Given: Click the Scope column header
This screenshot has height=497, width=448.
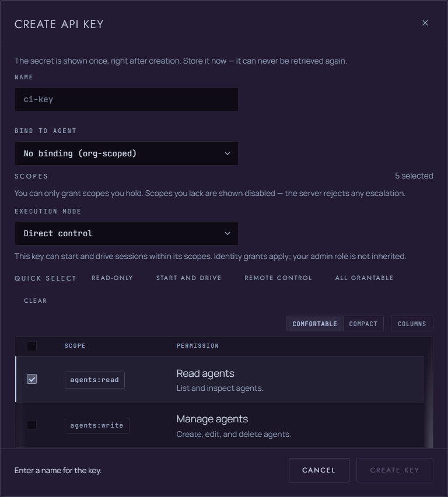Looking at the screenshot, I should click(75, 346).
